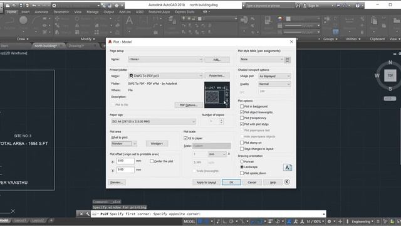Enable Save changes to layout checkbox

[x=242, y=149]
